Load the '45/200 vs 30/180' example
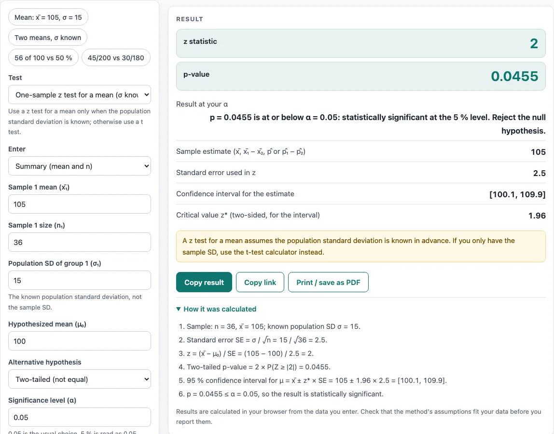Screen dimensions: 554x434 tap(116, 57)
